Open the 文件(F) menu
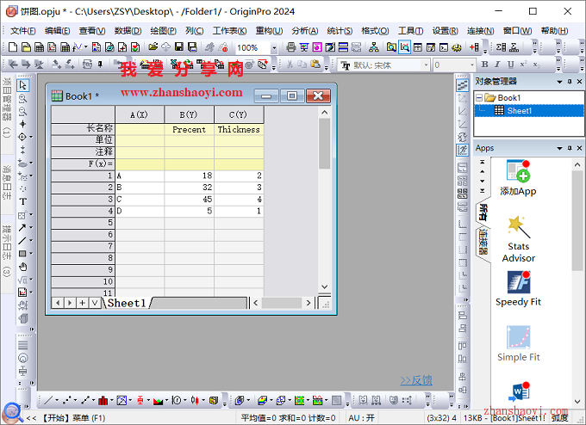 pyautogui.click(x=22, y=31)
